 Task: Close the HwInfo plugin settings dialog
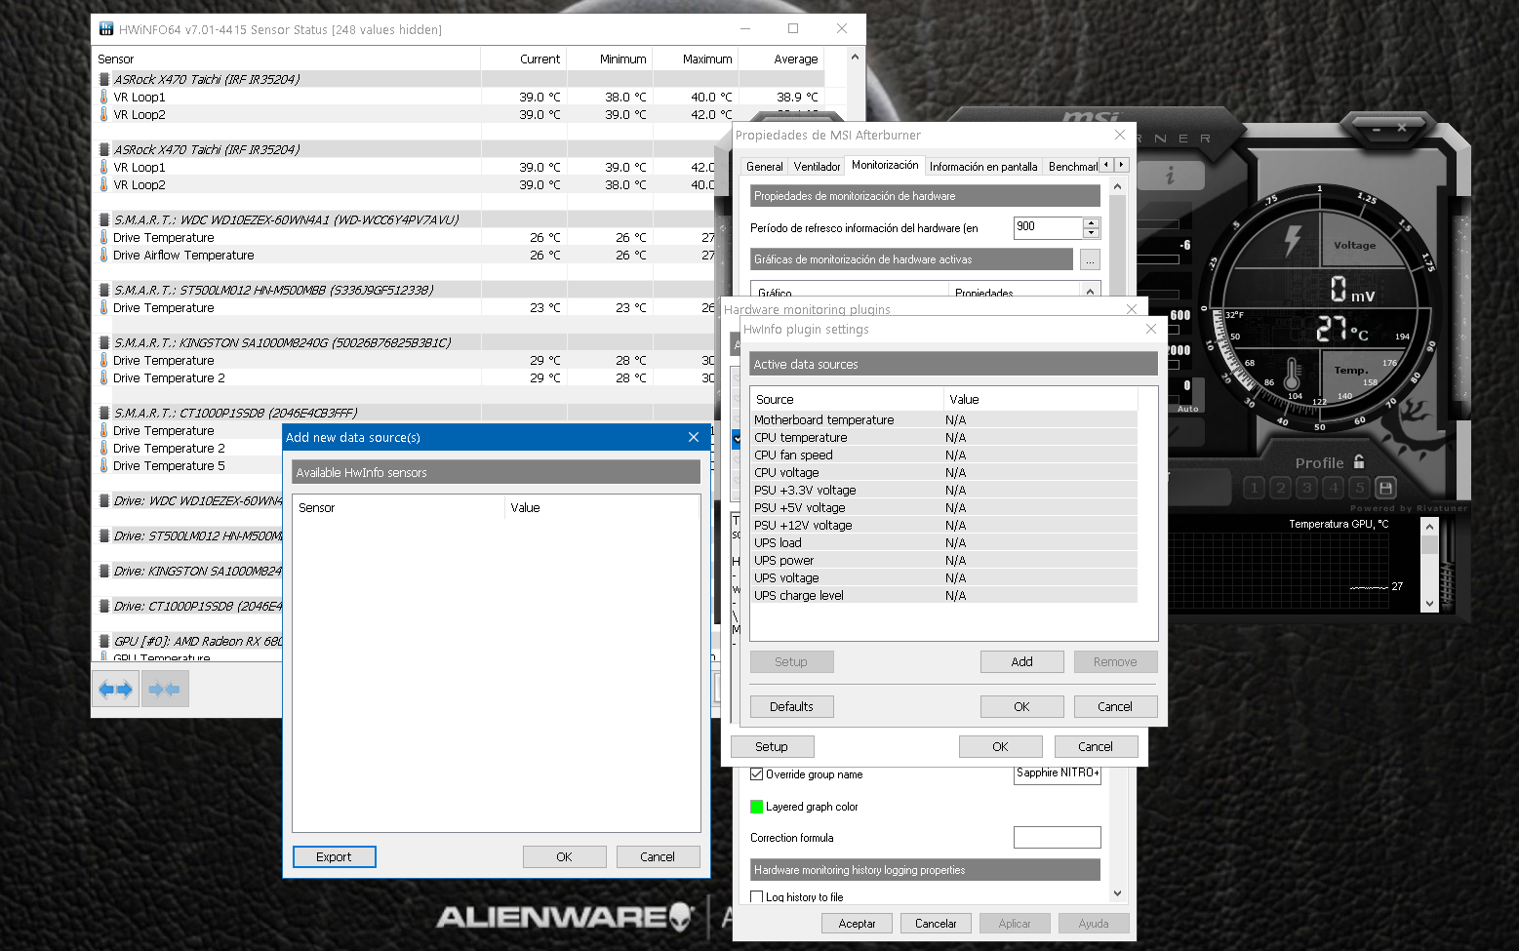[1151, 329]
